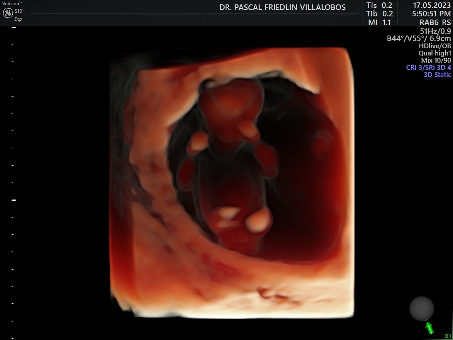Select the doctor name Pascal Friedlin Villalobos
Viewport: 453px width, 340px height.
[282, 8]
